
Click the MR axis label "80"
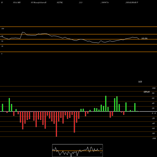click(x=153, y=93)
